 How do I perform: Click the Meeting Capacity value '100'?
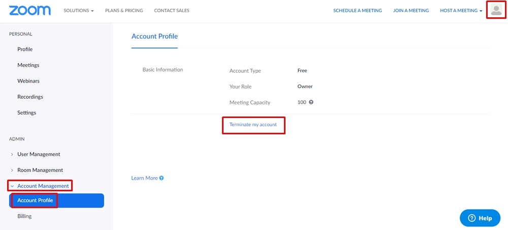point(302,102)
